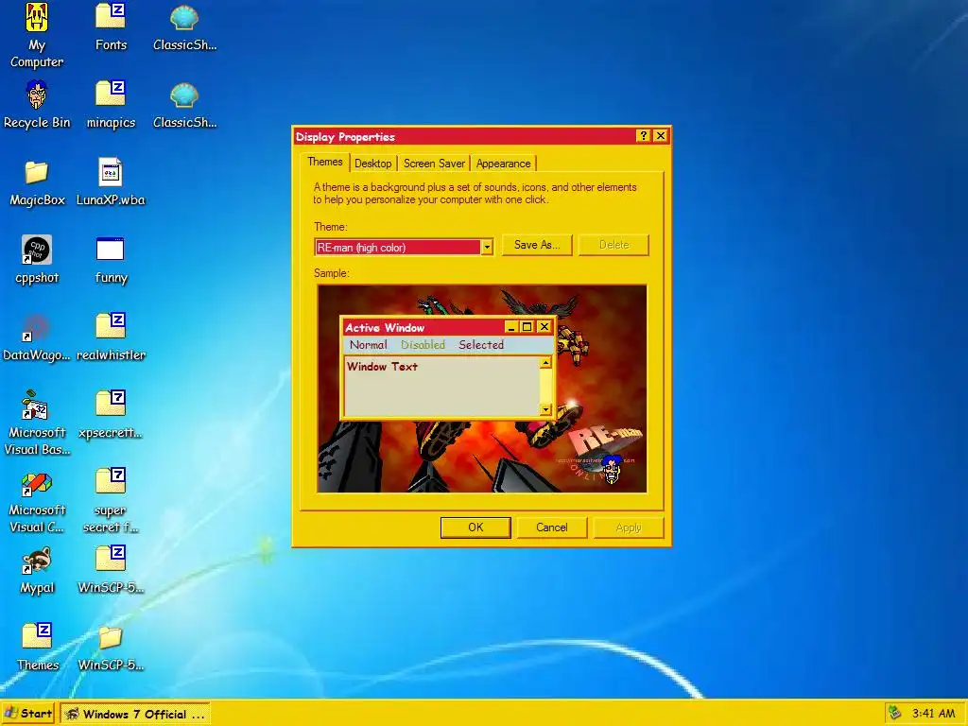Open the Appearance tab
968x726 pixels.
point(503,164)
